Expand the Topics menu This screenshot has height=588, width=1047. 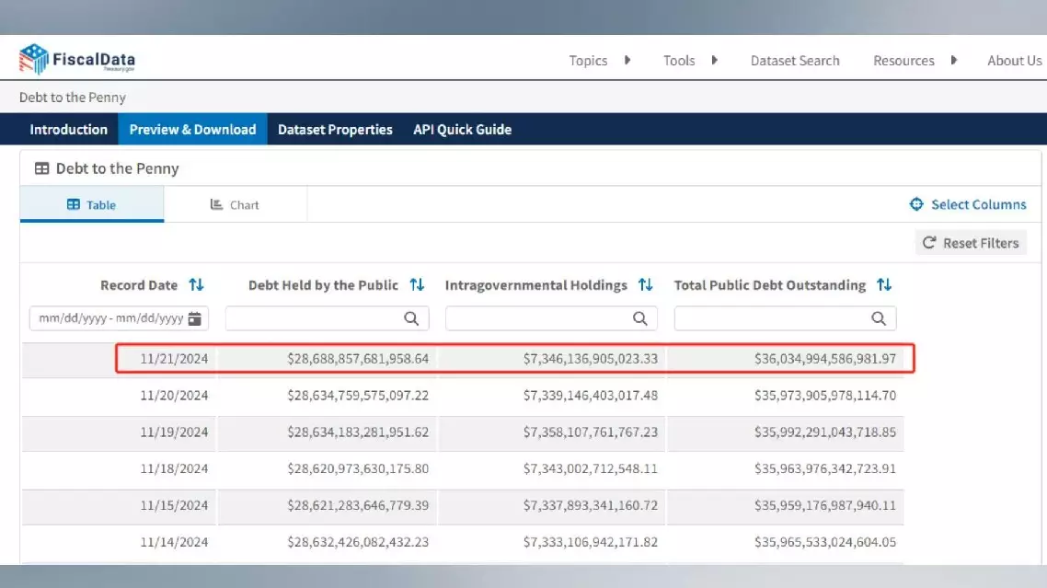coord(599,61)
